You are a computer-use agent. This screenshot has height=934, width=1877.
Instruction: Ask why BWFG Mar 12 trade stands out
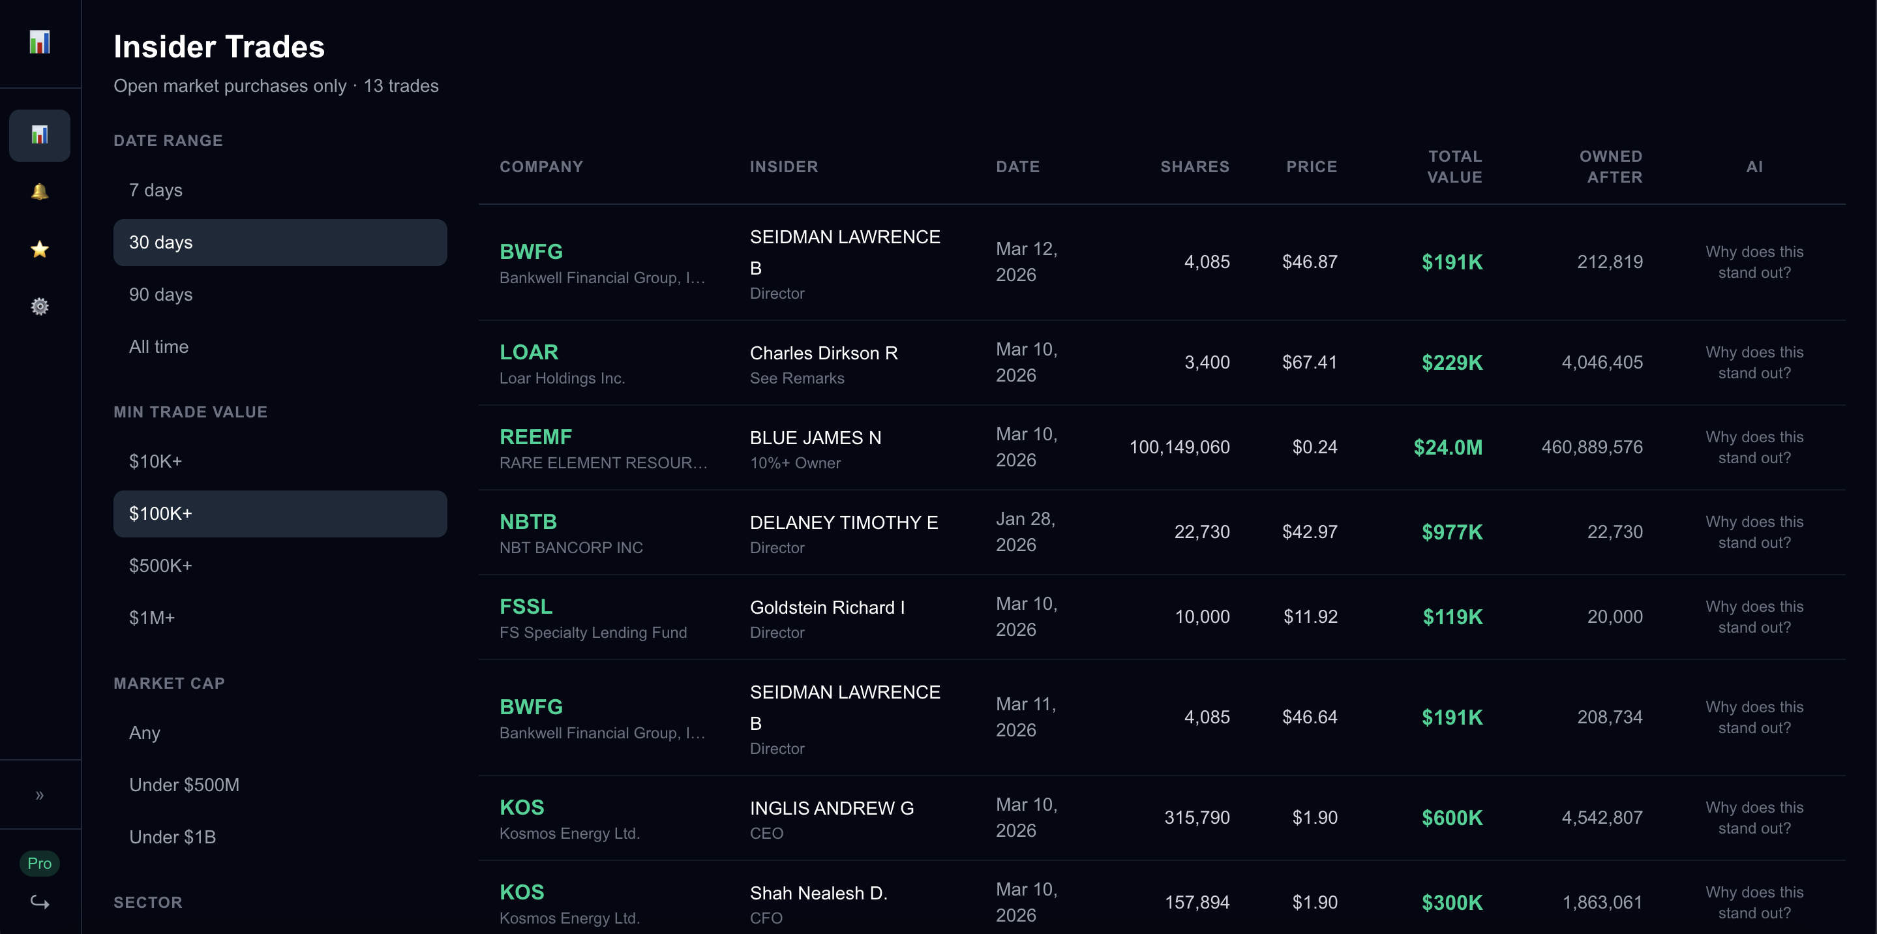[1754, 262]
